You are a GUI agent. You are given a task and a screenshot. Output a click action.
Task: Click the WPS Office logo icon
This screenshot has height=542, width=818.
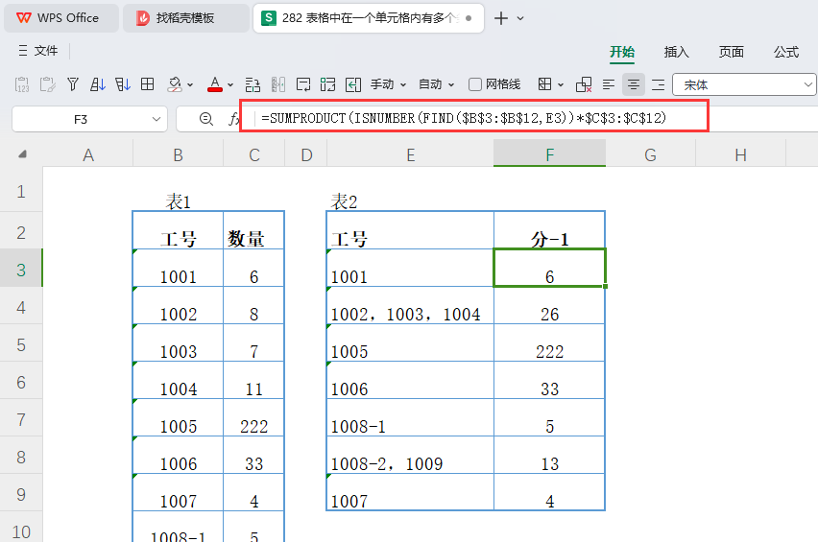point(23,17)
